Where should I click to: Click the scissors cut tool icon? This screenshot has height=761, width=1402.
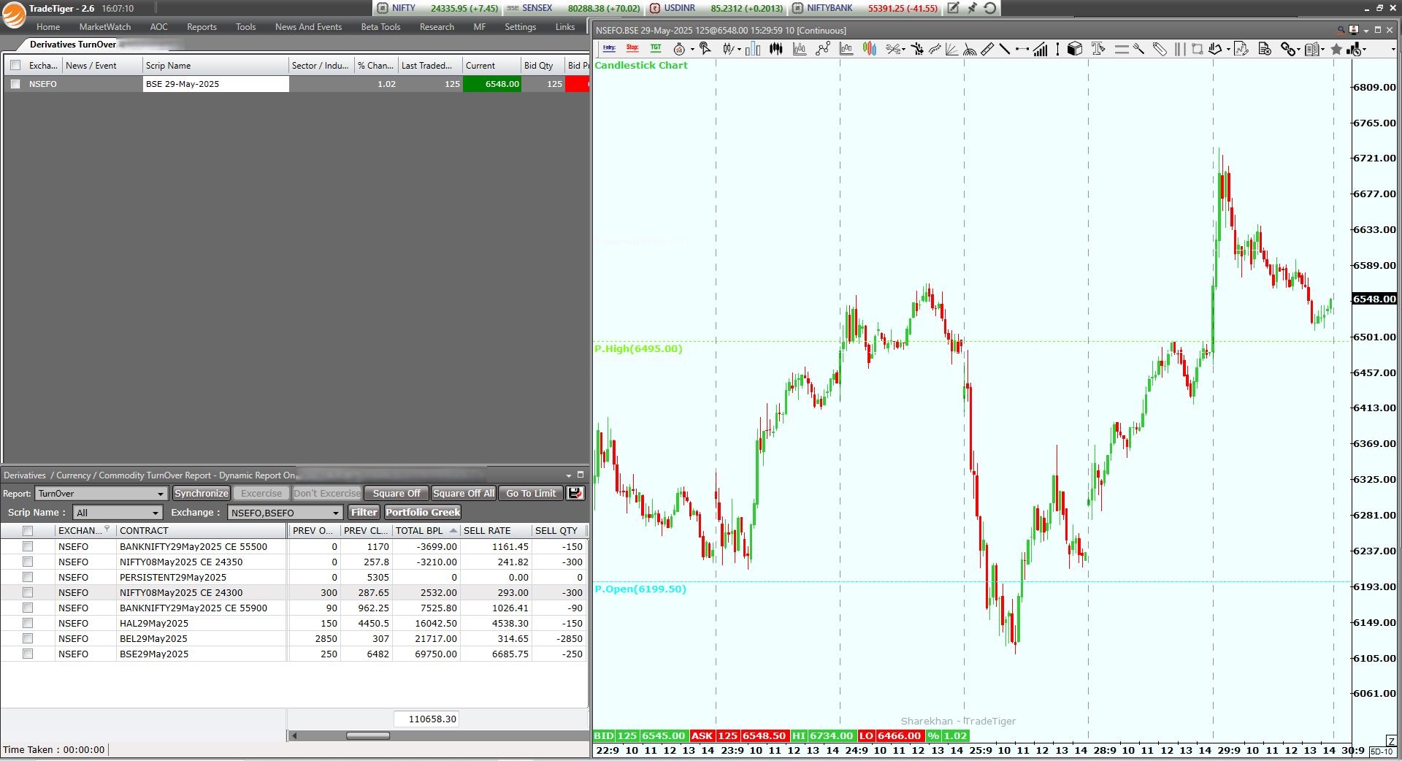pos(892,49)
